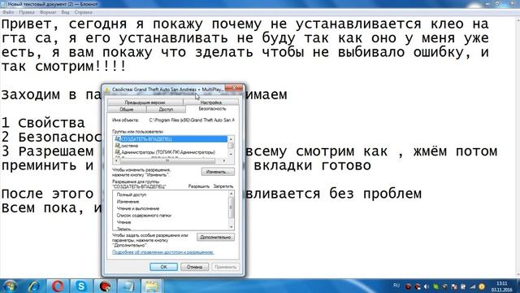520x293 pixels.
Task: Open the Windows Start menu orb
Action: pos(10,286)
